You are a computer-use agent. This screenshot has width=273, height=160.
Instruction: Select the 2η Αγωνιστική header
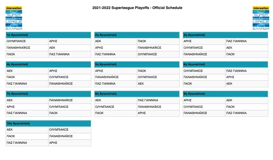click(137, 35)
